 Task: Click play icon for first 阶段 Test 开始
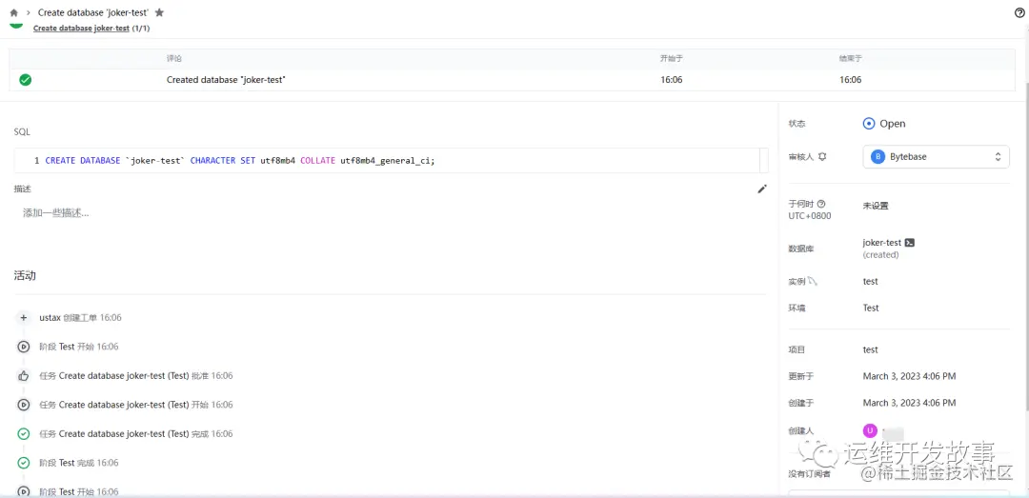coord(24,347)
